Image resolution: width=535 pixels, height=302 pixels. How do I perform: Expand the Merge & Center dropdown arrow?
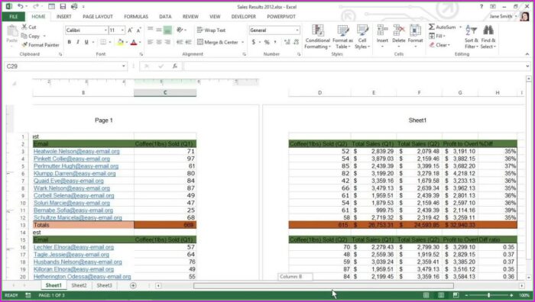pyautogui.click(x=242, y=42)
